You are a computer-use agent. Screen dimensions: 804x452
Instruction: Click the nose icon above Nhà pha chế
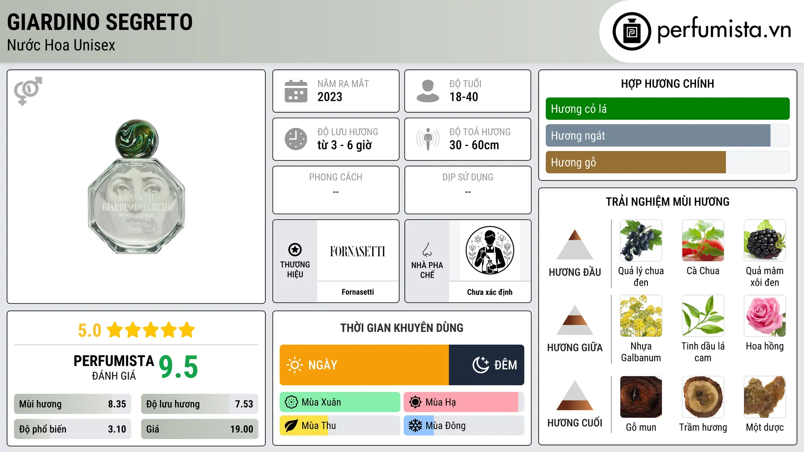pos(427,250)
